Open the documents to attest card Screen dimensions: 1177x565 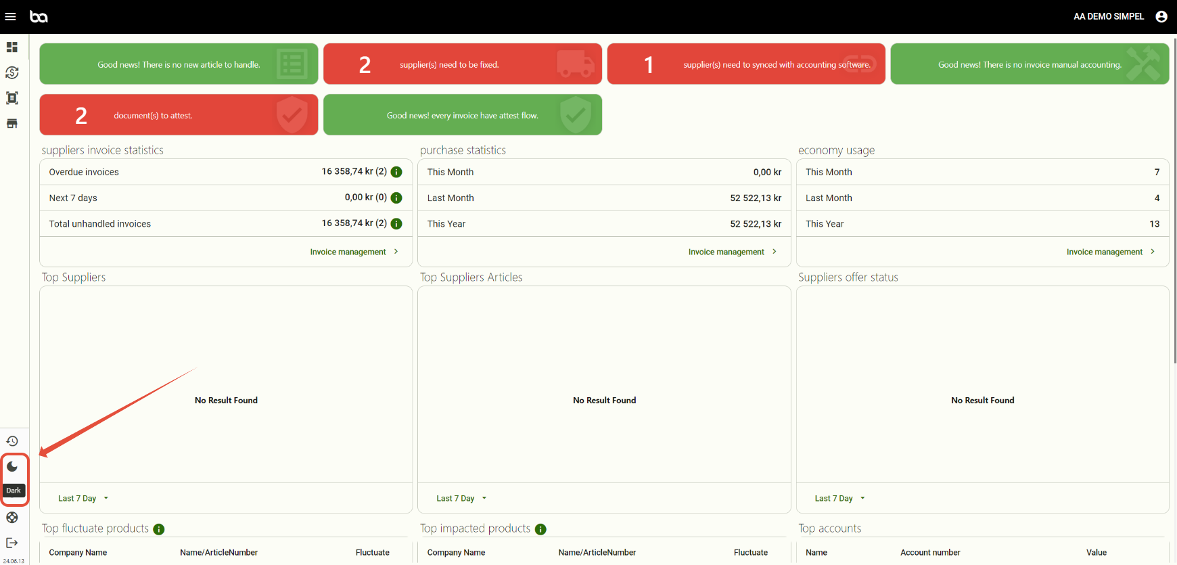pos(179,114)
